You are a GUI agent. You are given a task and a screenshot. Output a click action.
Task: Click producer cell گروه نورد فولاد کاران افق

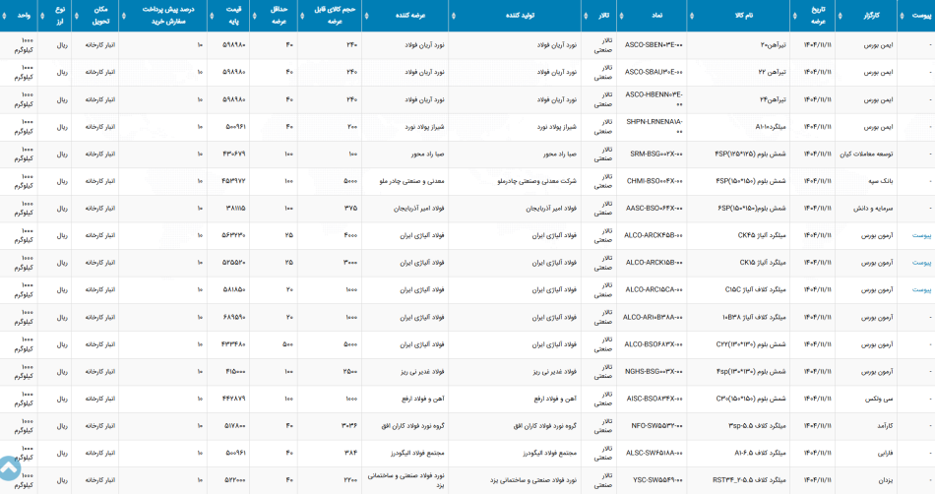coord(545,426)
